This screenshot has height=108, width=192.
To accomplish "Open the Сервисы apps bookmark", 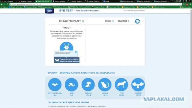I will click(4, 7).
